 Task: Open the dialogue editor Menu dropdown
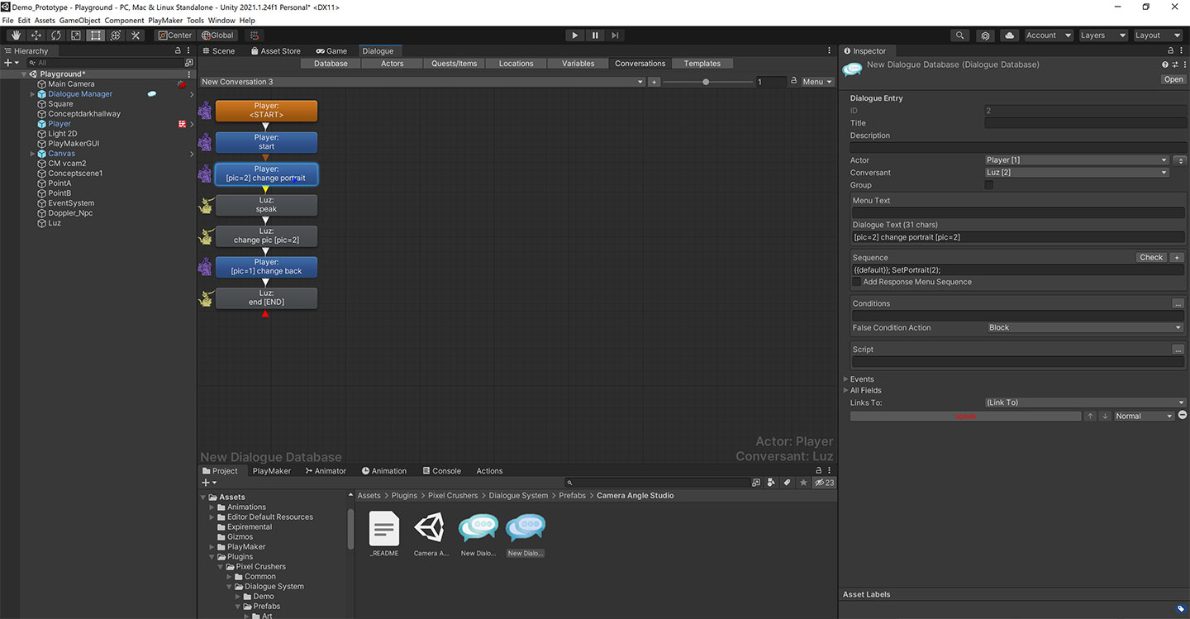point(816,82)
